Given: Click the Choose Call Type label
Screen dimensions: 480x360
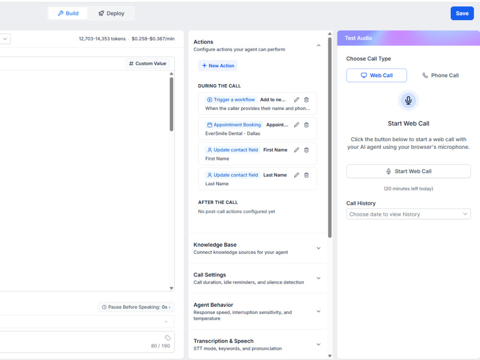Looking at the screenshot, I should (369, 59).
